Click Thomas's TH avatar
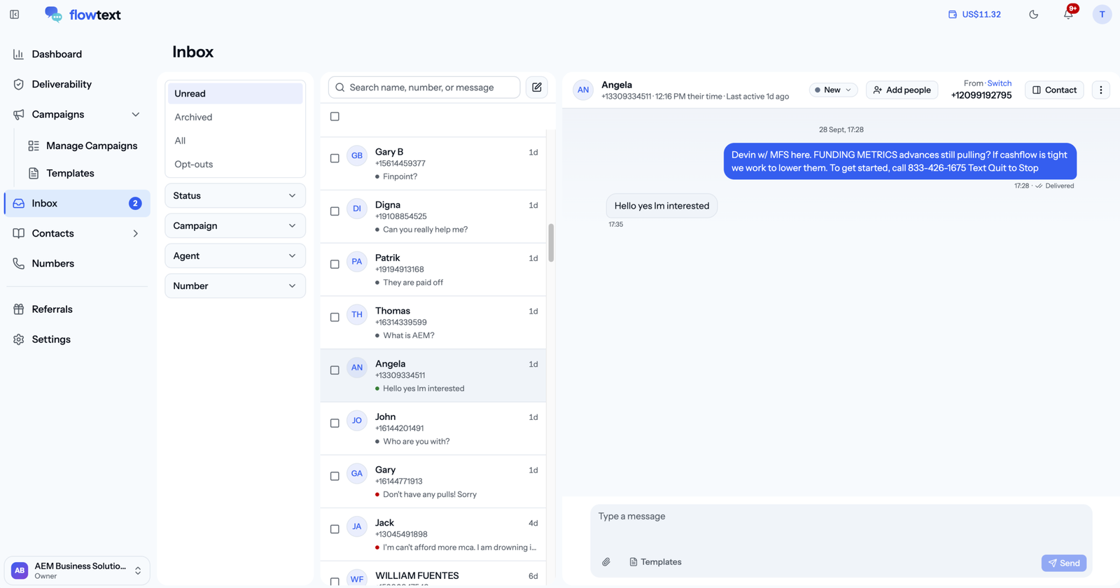Viewport: 1120px width, 588px height. pyautogui.click(x=357, y=315)
